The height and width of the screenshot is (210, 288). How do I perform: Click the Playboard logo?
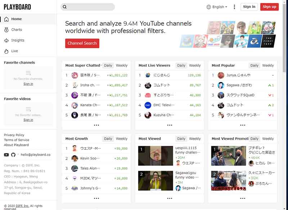(x=17, y=7)
